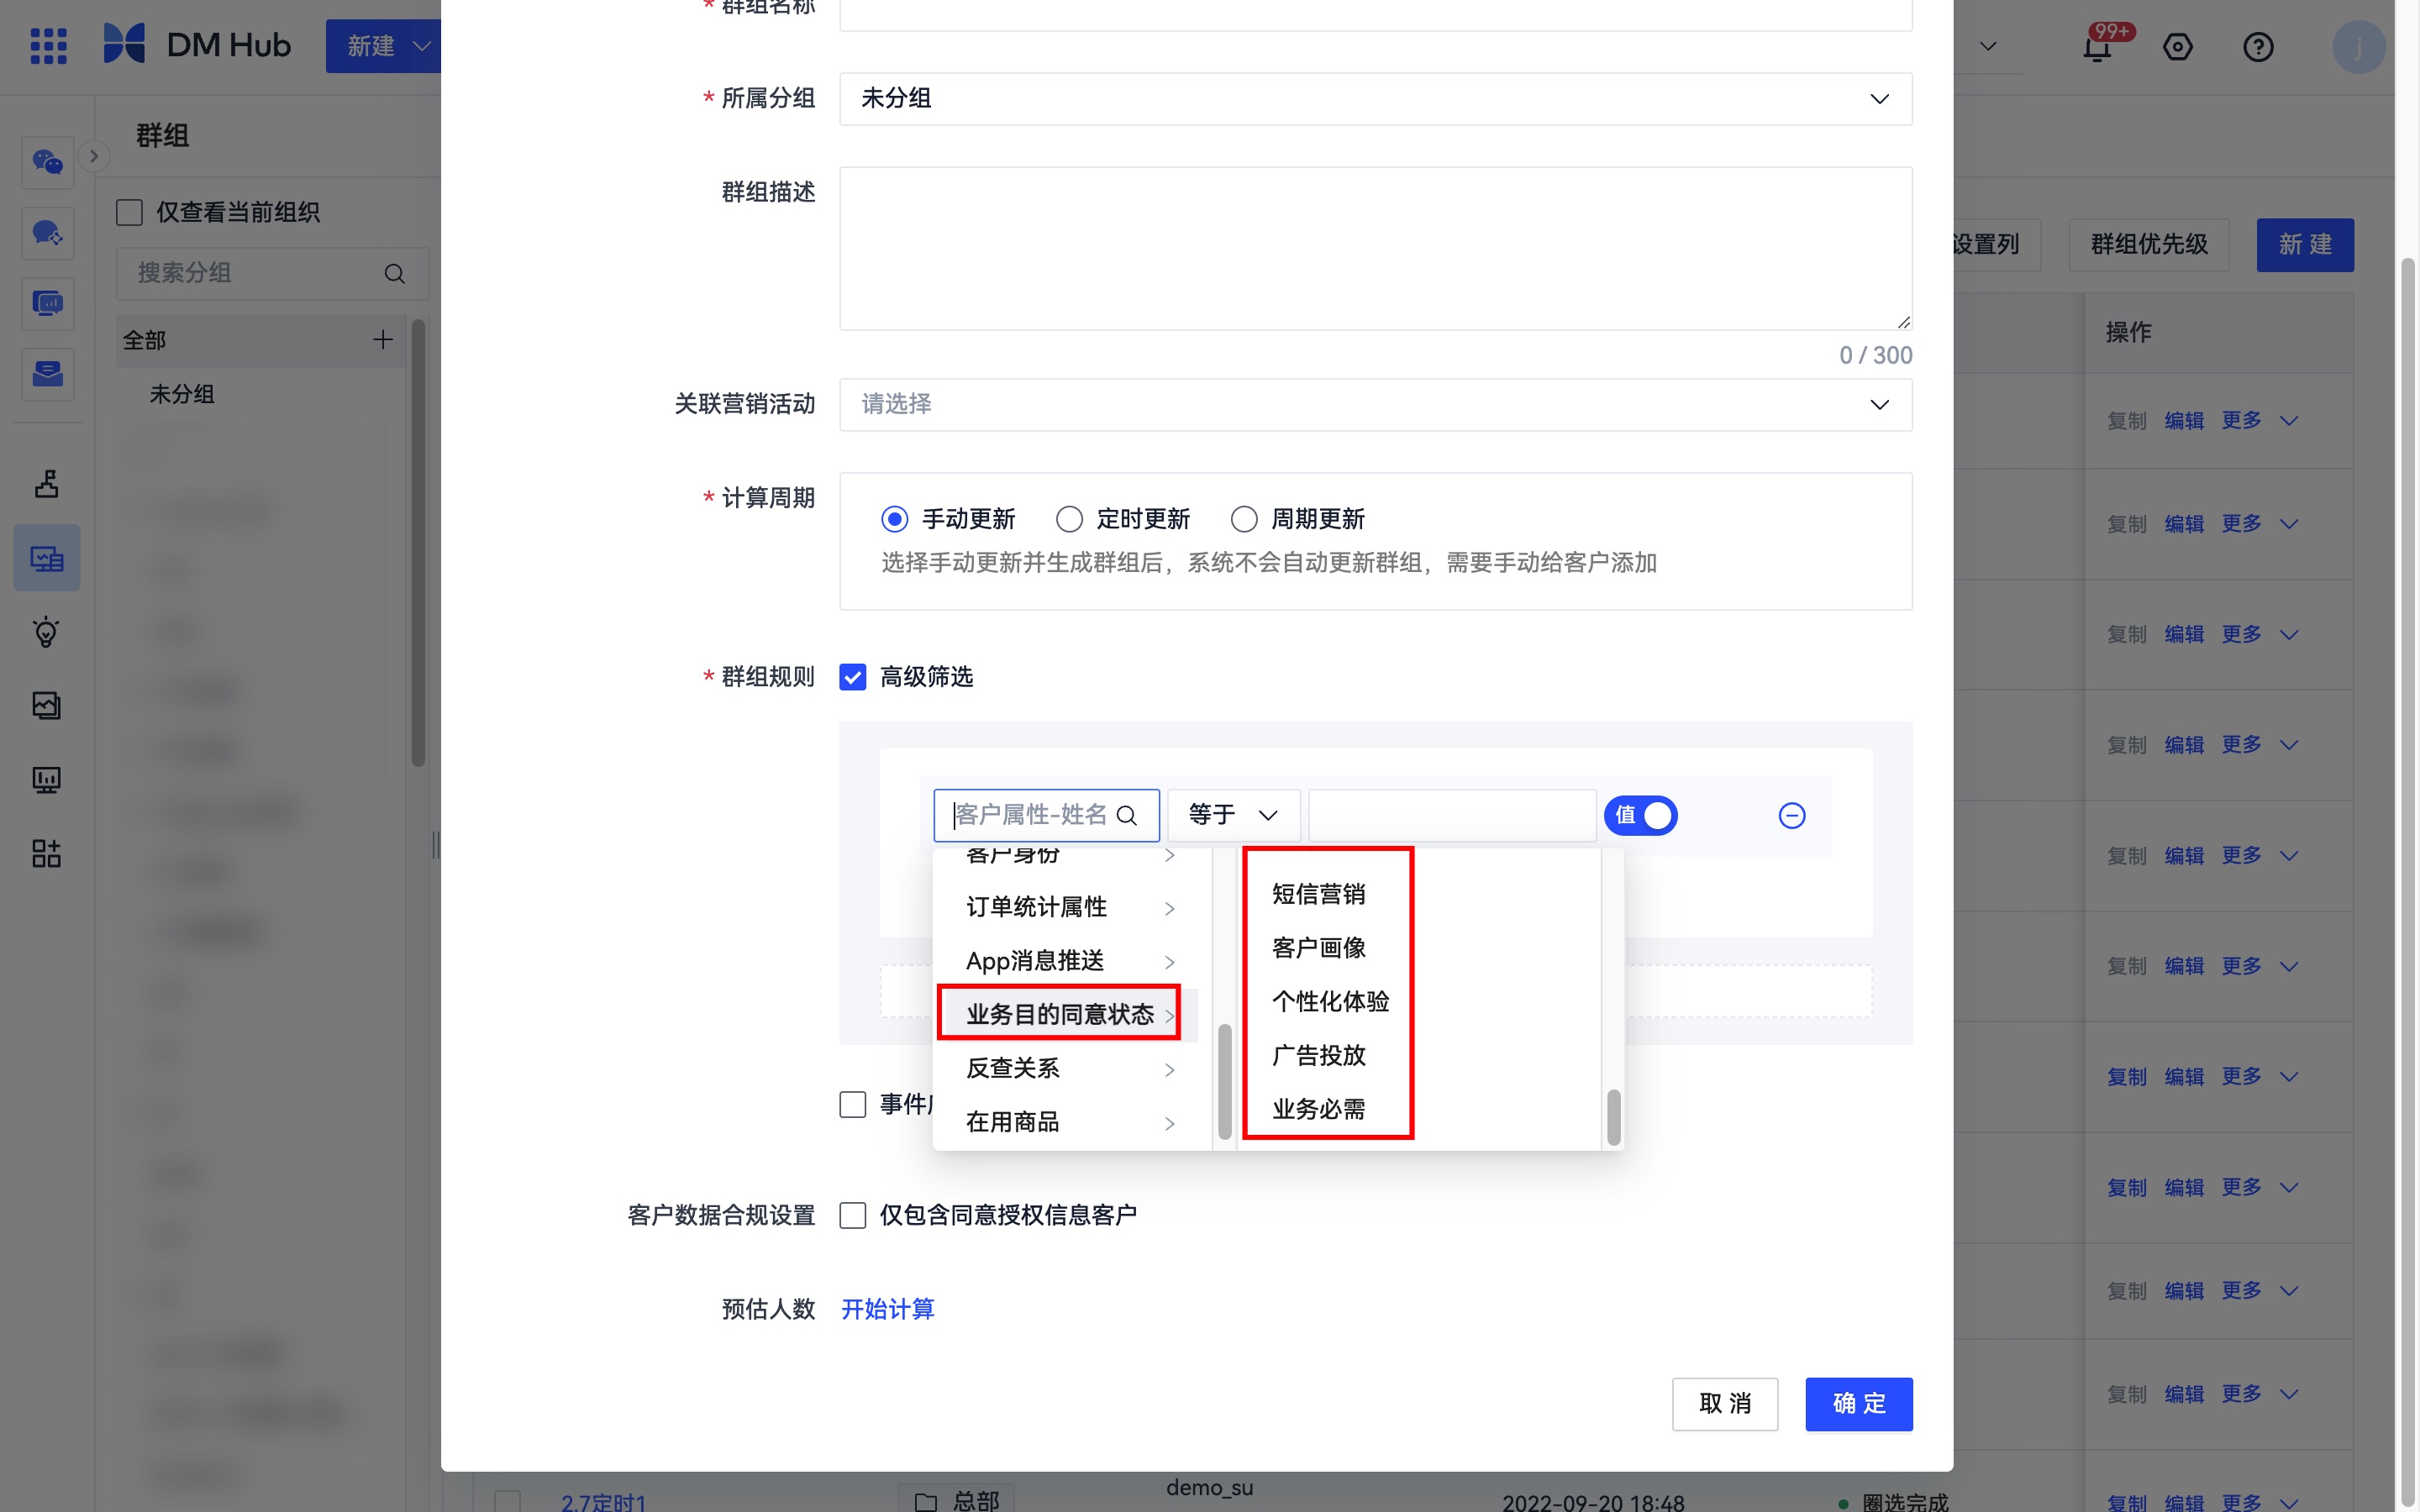Open the help question mark icon
This screenshot has width=2420, height=1512.
pos(2258,47)
